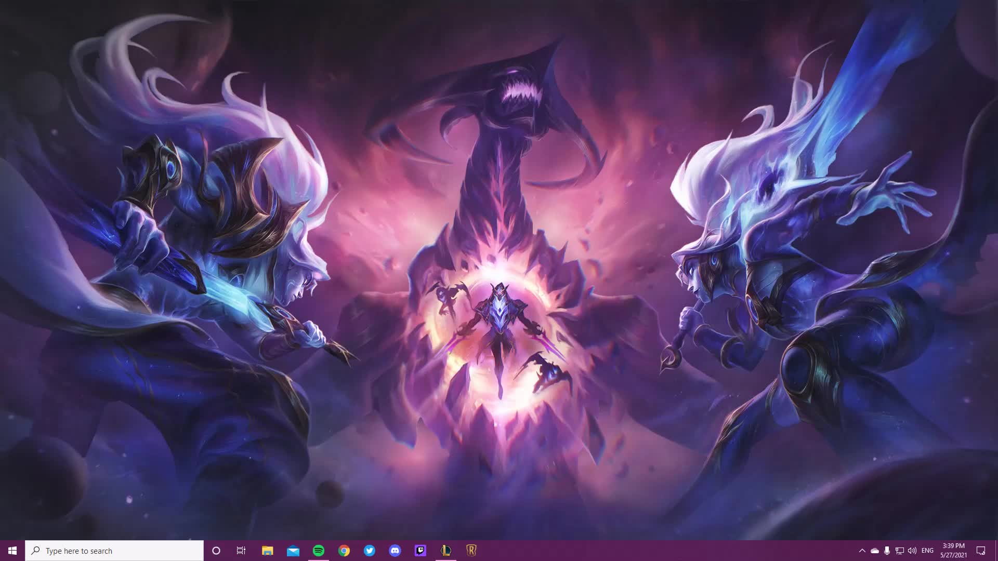Open the clock showing 3:39 PM
Image resolution: width=998 pixels, height=561 pixels.
[953, 551]
